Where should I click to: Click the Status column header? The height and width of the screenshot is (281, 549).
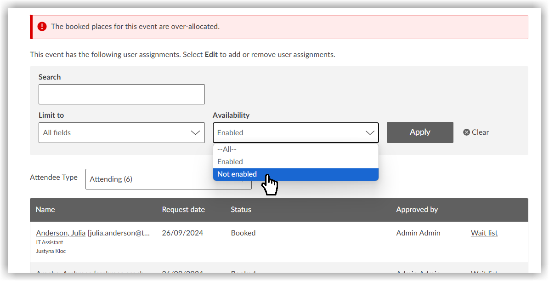coord(241,210)
